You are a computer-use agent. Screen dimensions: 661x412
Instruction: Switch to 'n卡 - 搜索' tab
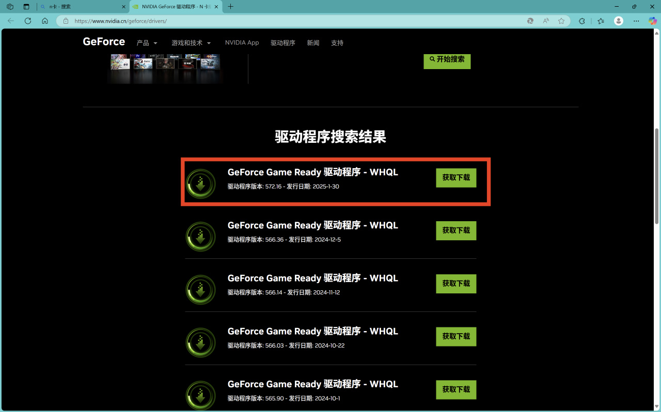click(x=83, y=7)
